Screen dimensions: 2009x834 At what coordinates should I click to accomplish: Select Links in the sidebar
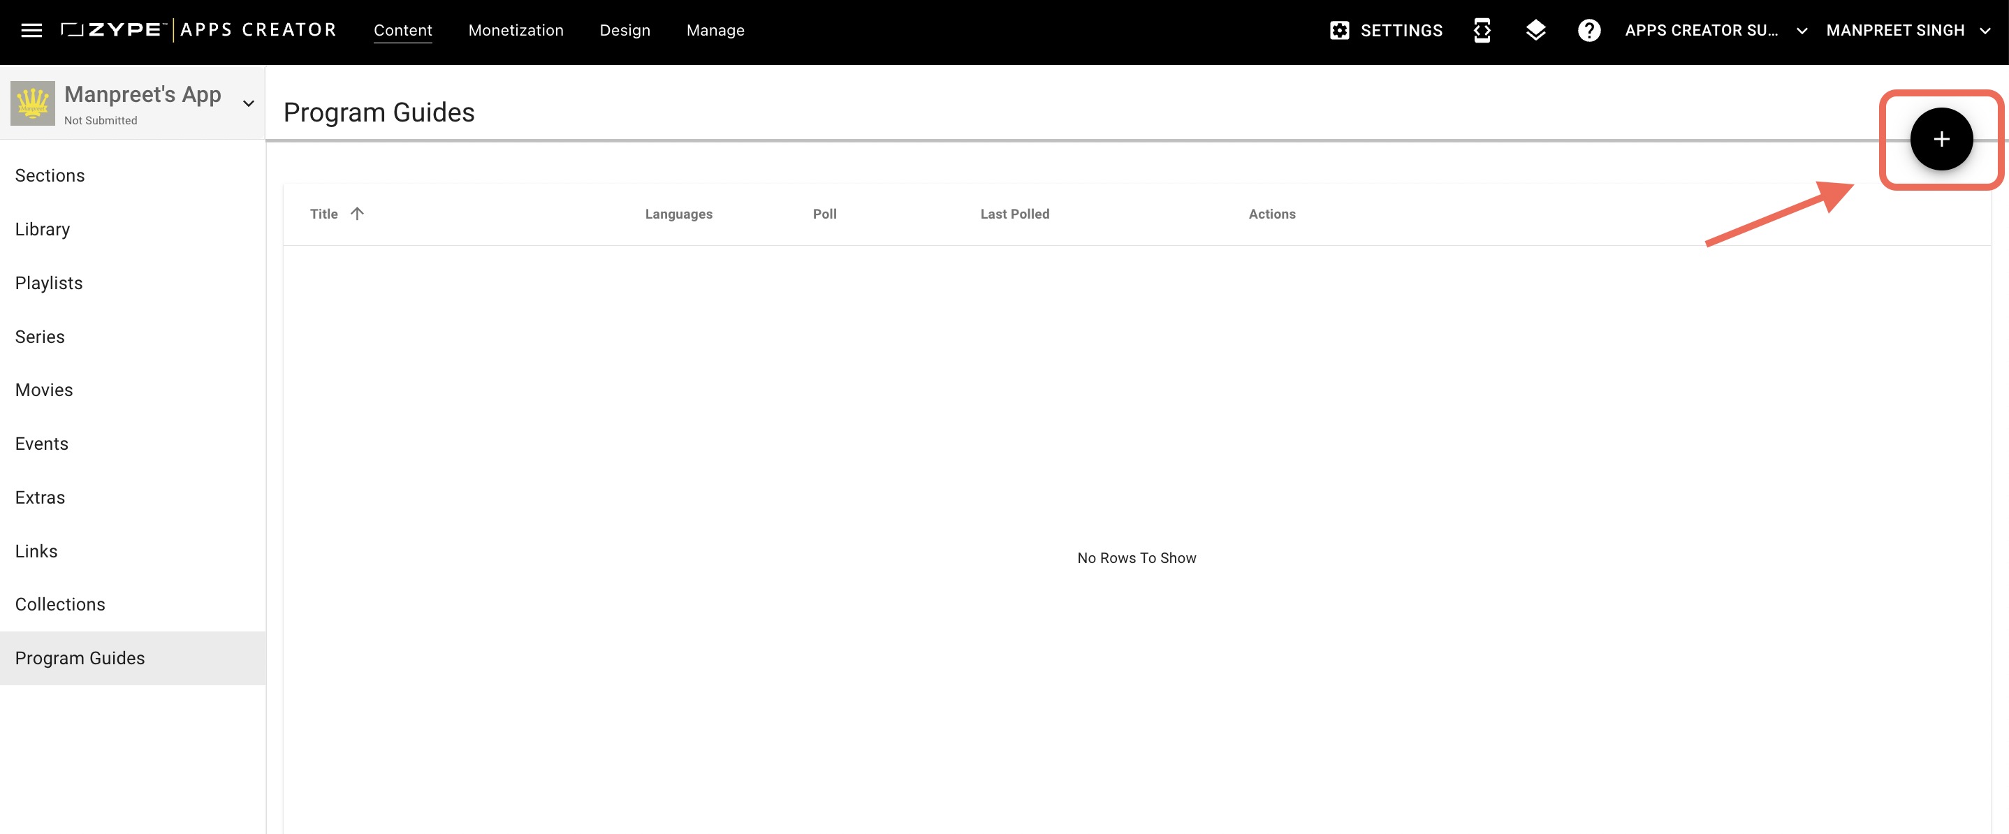coord(133,552)
